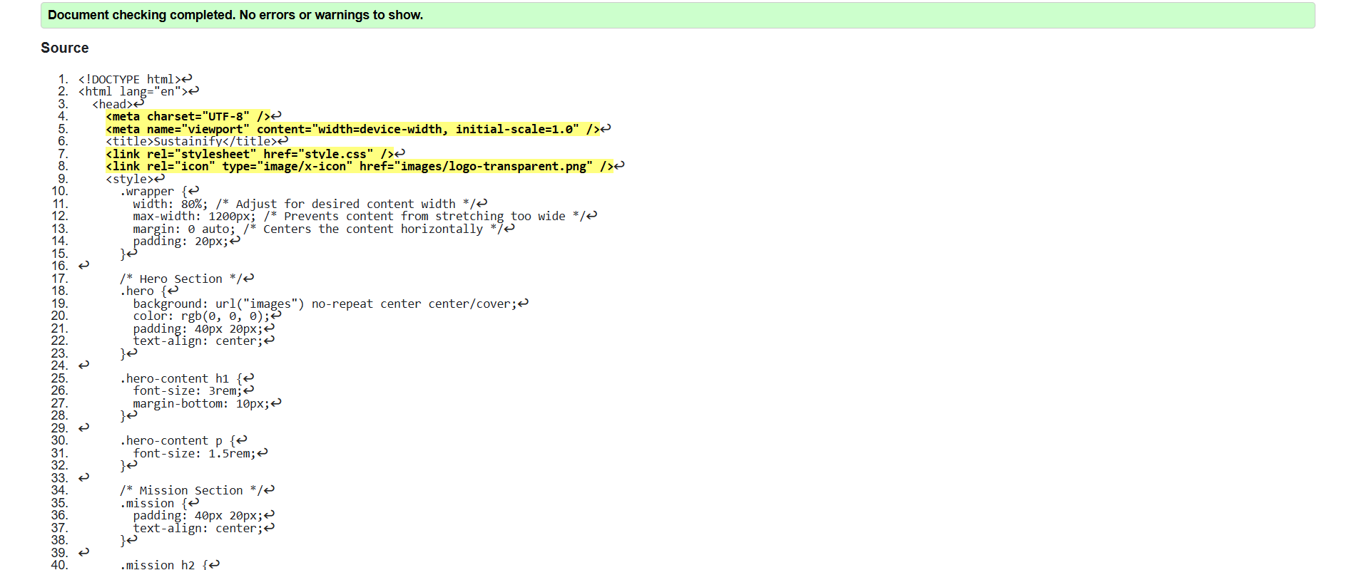Select the meta charset UTF-8 line
Image resolution: width=1349 pixels, height=570 pixels.
193,116
